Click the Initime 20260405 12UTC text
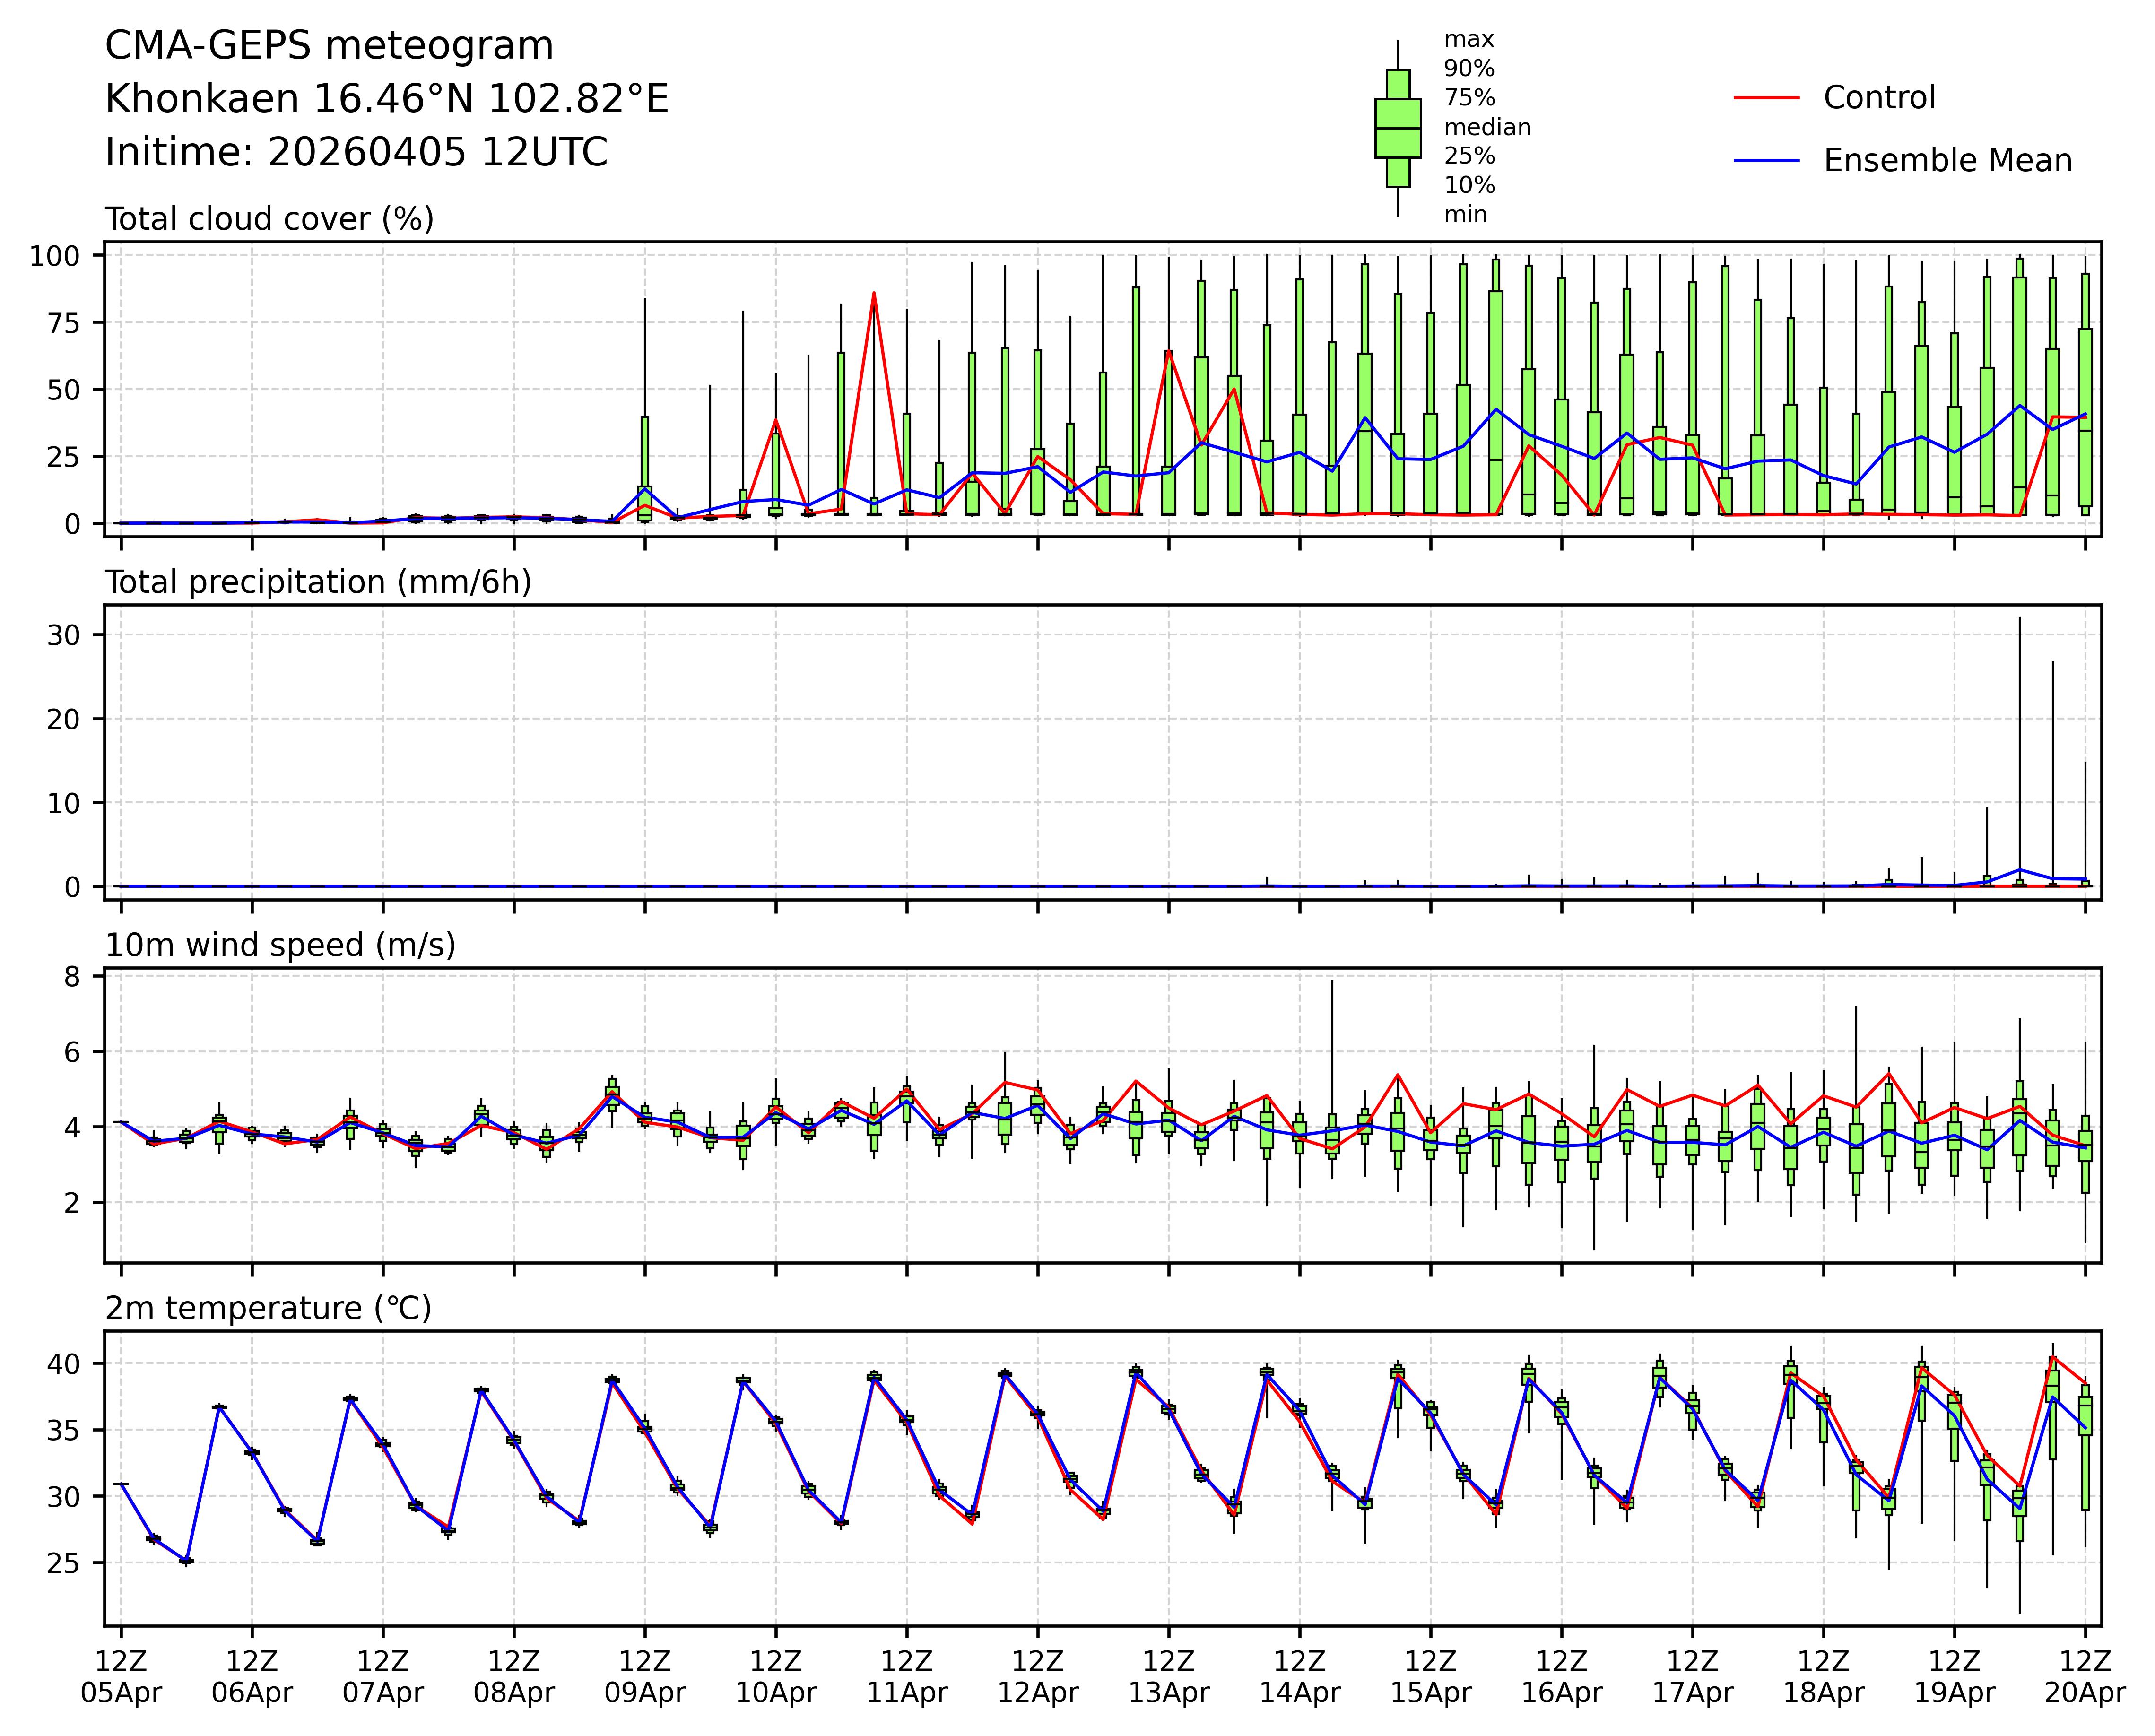The width and height of the screenshot is (2155, 1736). (x=356, y=152)
